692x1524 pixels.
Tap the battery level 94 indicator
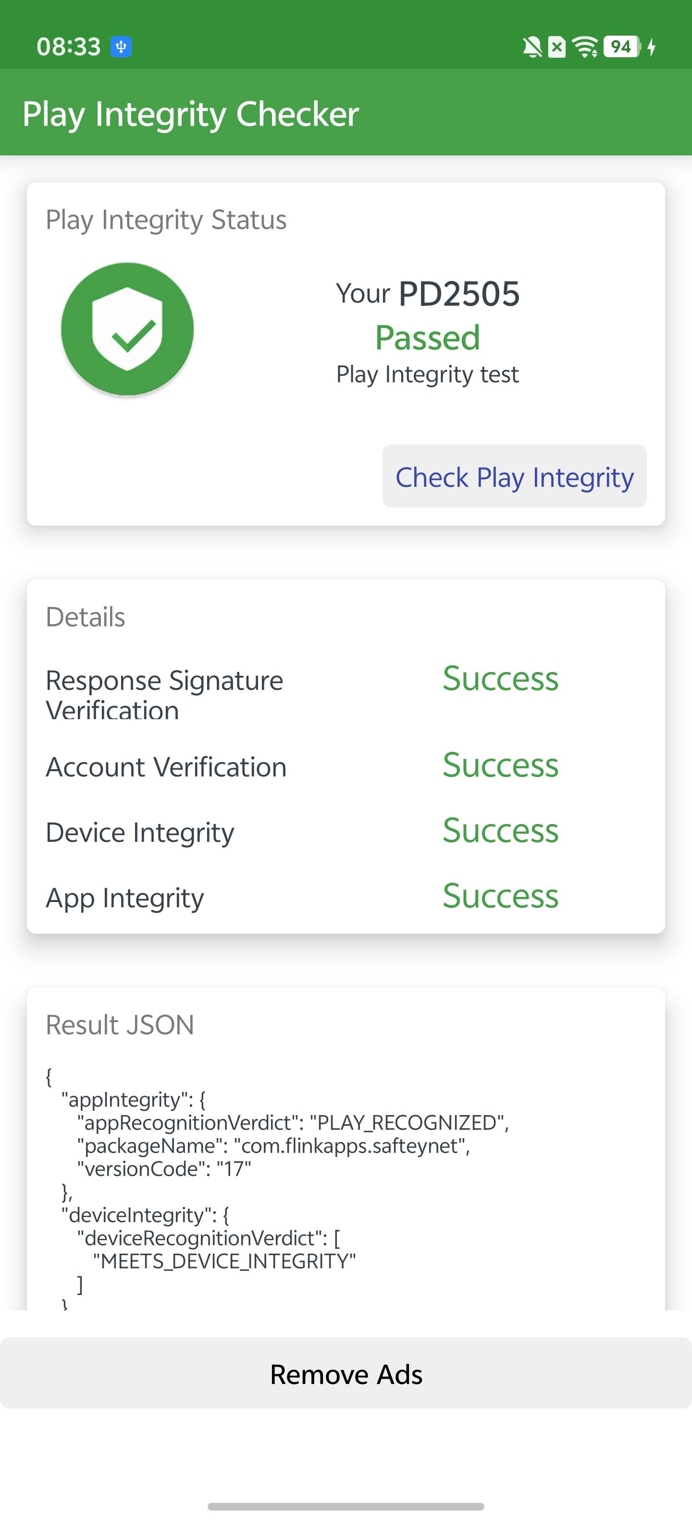click(x=621, y=47)
